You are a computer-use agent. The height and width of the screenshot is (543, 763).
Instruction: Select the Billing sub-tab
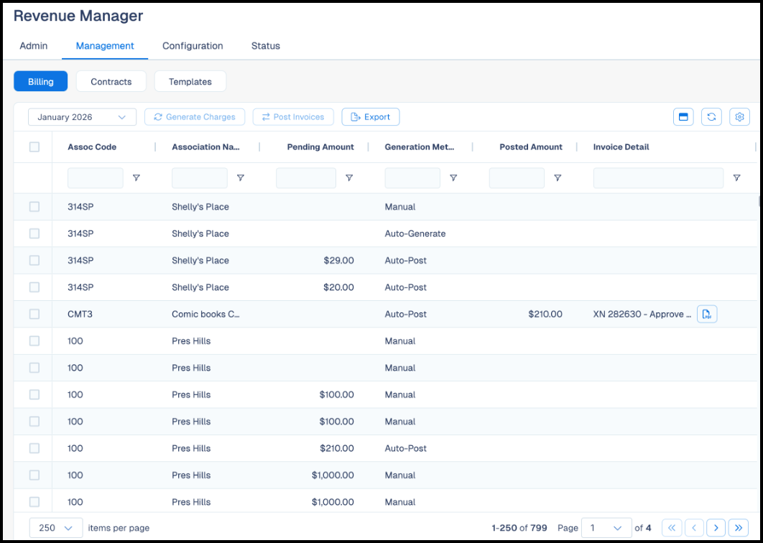41,81
